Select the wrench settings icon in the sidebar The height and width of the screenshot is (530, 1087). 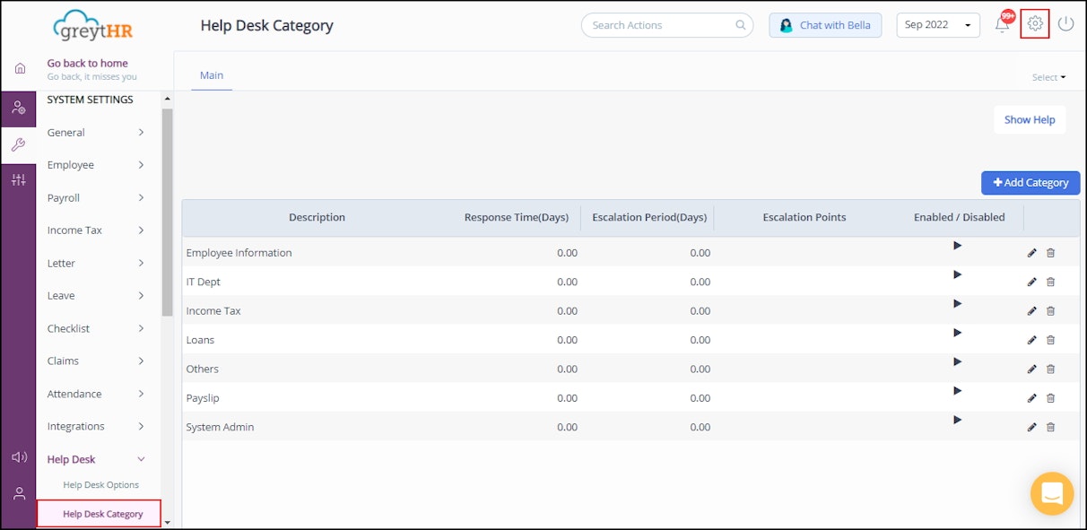click(19, 143)
